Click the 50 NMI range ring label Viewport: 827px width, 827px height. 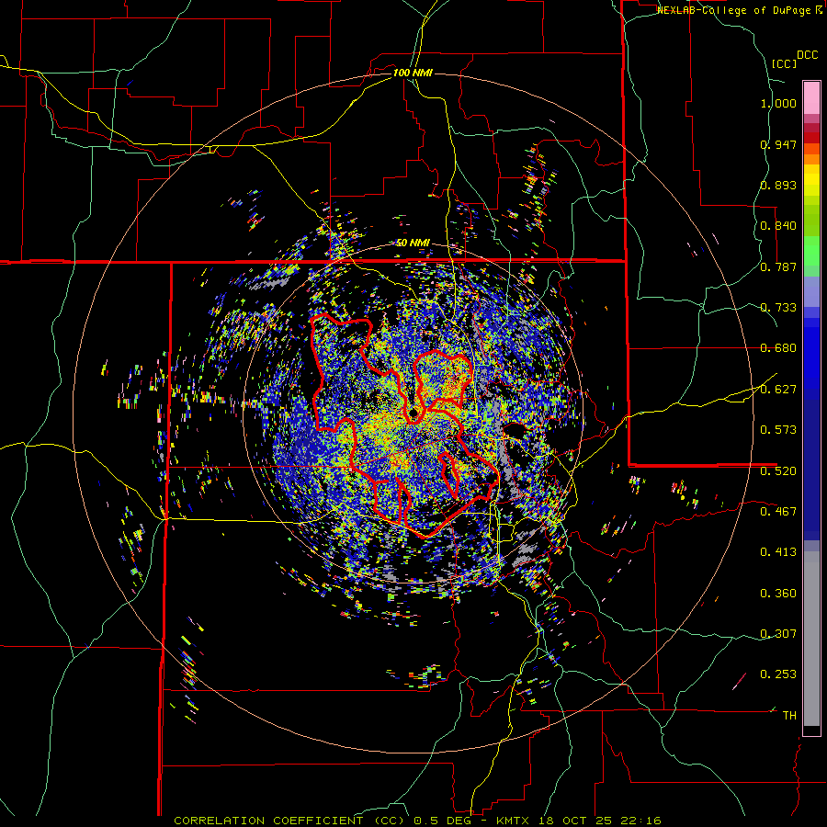coord(413,244)
